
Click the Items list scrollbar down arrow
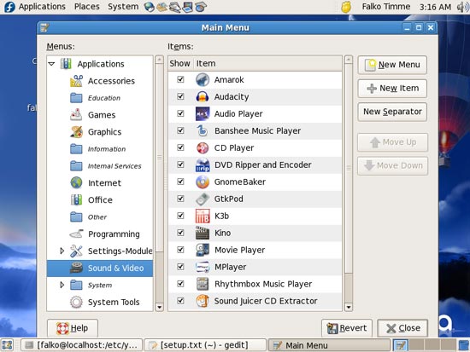349,307
